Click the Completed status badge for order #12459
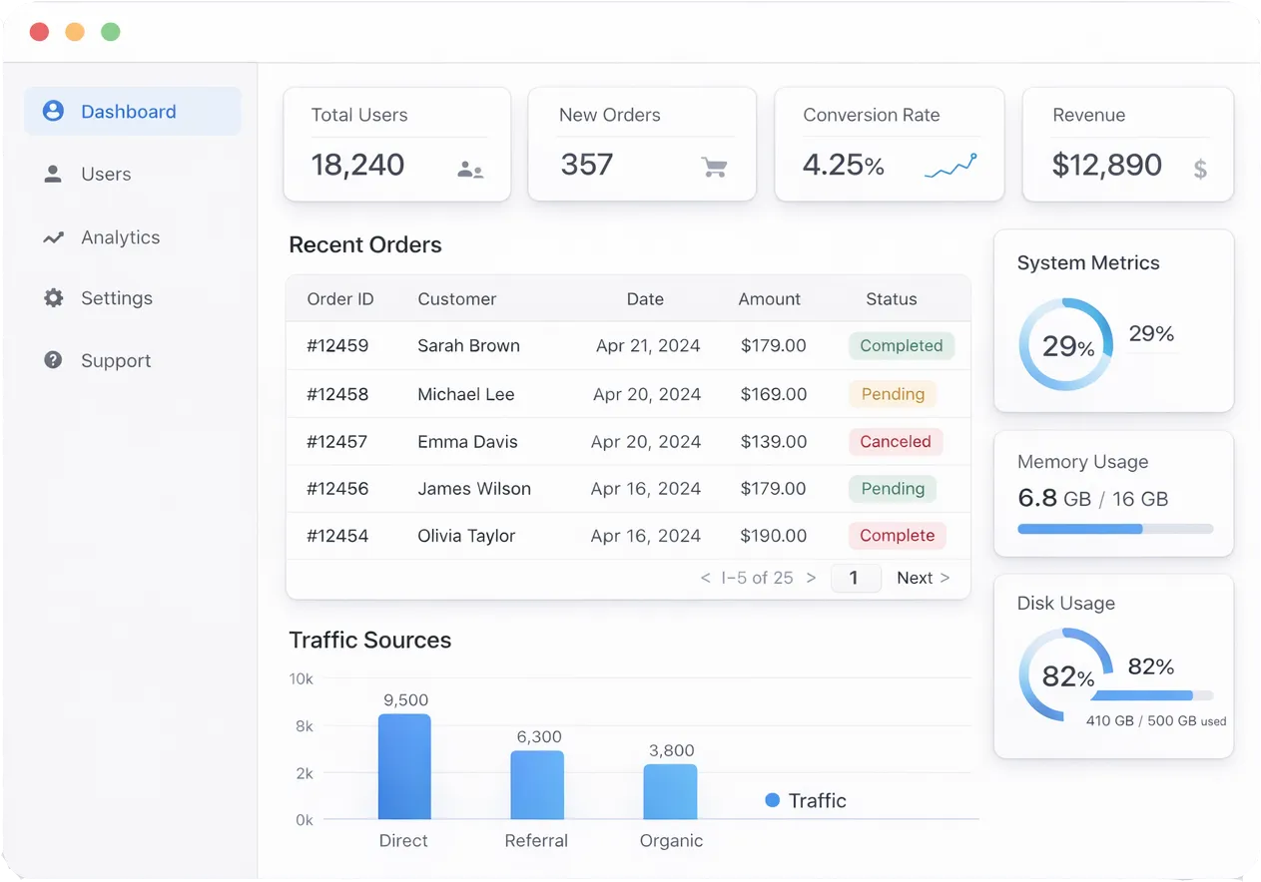The image size is (1261, 882). click(901, 346)
